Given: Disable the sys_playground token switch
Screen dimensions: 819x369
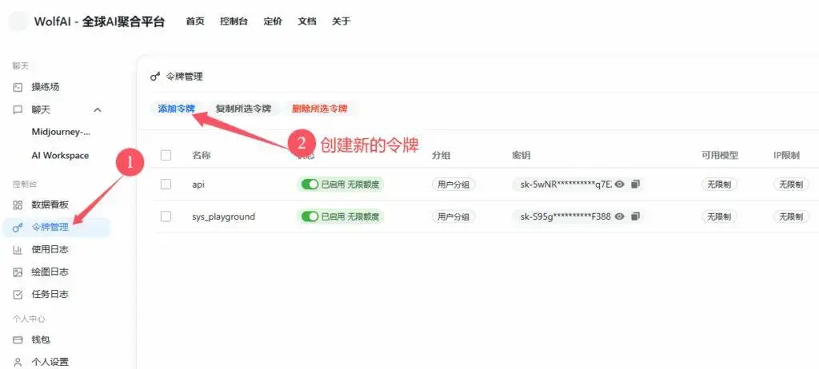Looking at the screenshot, I should pyautogui.click(x=310, y=216).
